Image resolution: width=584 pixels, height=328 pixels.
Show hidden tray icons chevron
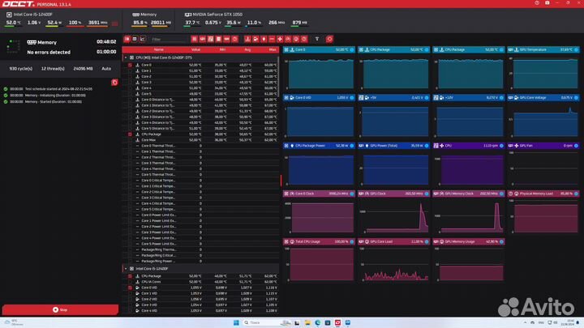(525, 322)
